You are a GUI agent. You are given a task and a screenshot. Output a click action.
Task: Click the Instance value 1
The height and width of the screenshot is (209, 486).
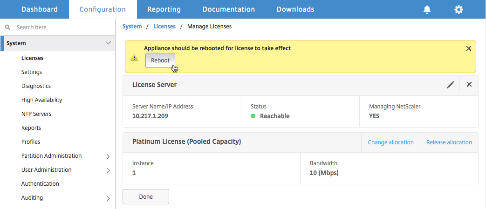pyautogui.click(x=134, y=173)
